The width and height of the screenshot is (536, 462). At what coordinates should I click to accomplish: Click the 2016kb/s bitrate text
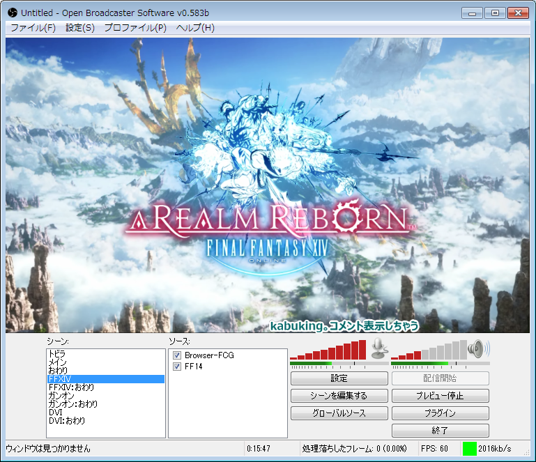tap(495, 449)
